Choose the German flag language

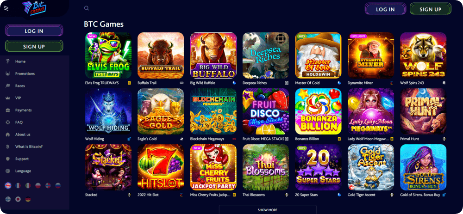pos(28,199)
